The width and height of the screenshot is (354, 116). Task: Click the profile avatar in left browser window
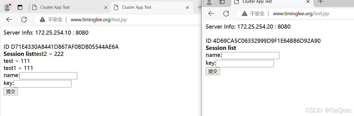(7, 7)
